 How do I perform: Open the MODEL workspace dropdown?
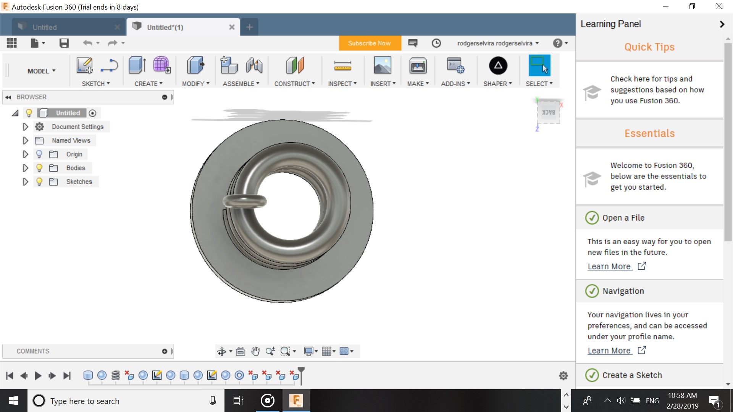point(41,71)
